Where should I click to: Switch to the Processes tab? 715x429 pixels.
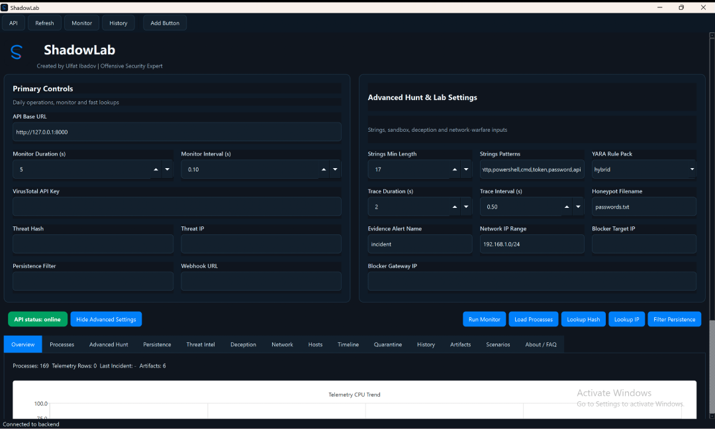point(62,344)
